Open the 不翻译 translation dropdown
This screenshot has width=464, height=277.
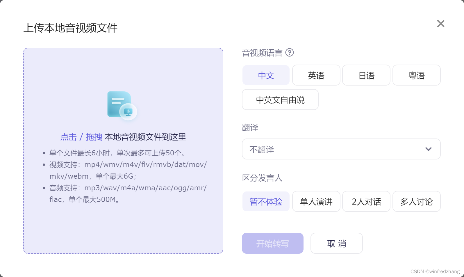[x=341, y=149]
